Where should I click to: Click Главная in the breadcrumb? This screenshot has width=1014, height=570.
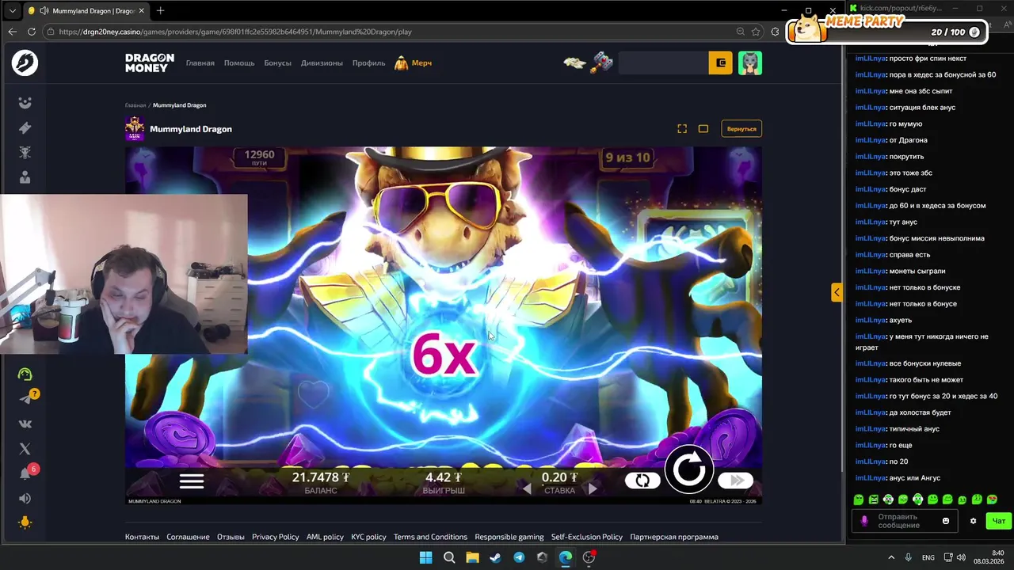(135, 105)
